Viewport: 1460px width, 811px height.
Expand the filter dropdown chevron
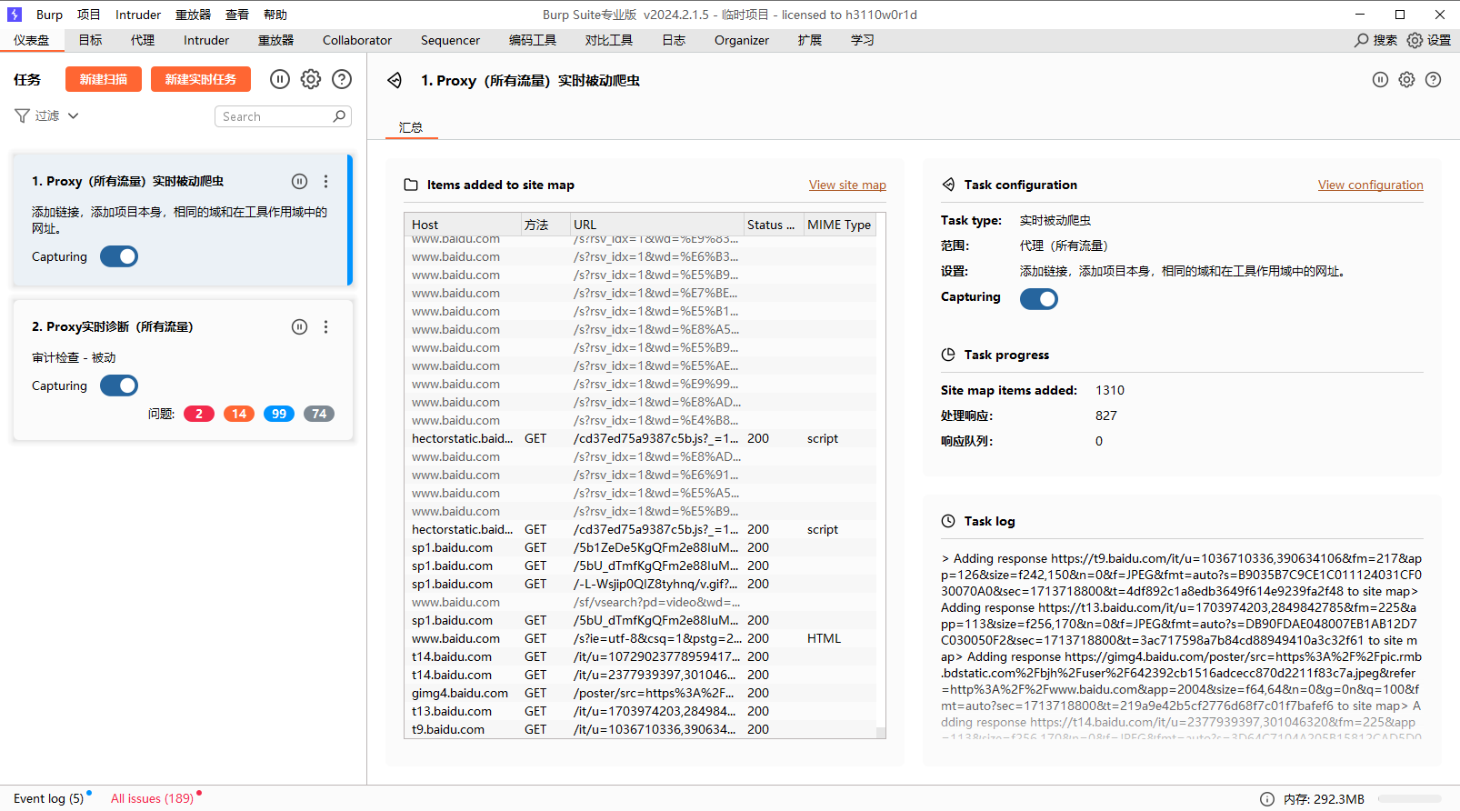(74, 115)
